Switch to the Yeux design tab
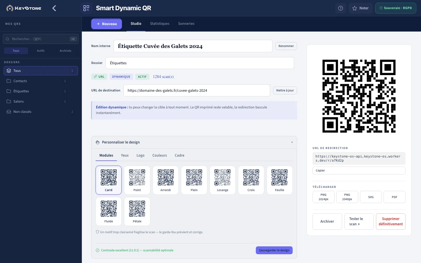Viewport: 421px width, 263px height. [x=125, y=155]
